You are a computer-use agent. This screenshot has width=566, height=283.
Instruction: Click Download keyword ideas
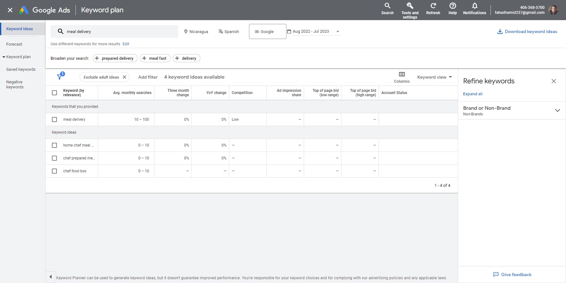[x=527, y=31]
